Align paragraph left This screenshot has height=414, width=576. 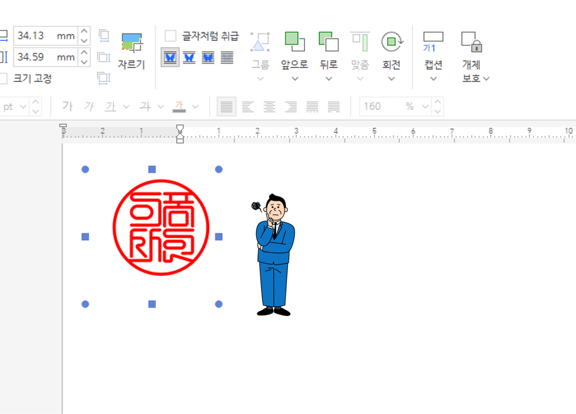248,107
